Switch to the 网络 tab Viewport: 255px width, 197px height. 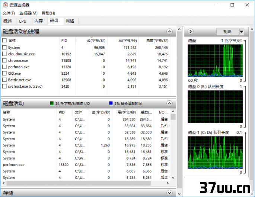click(x=70, y=21)
